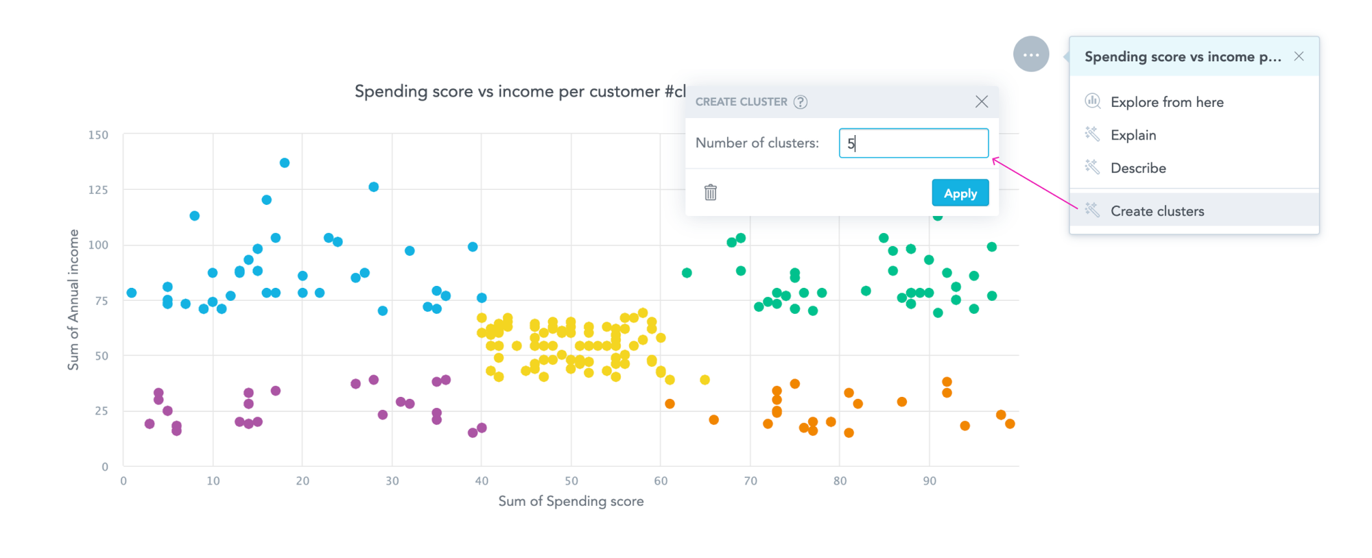Image resolution: width=1372 pixels, height=558 pixels.
Task: Click the "Sum of Spending score" axis label
Action: [x=571, y=501]
